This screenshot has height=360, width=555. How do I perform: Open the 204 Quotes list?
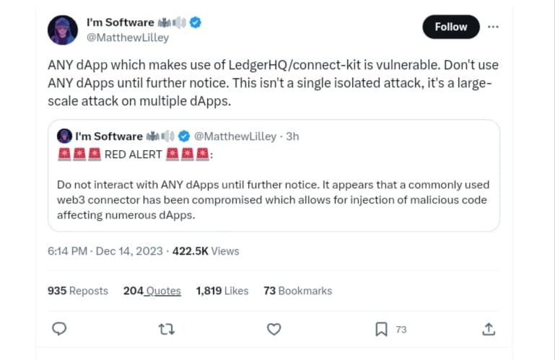[152, 291]
